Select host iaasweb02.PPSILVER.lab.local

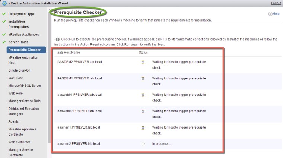point(79,111)
